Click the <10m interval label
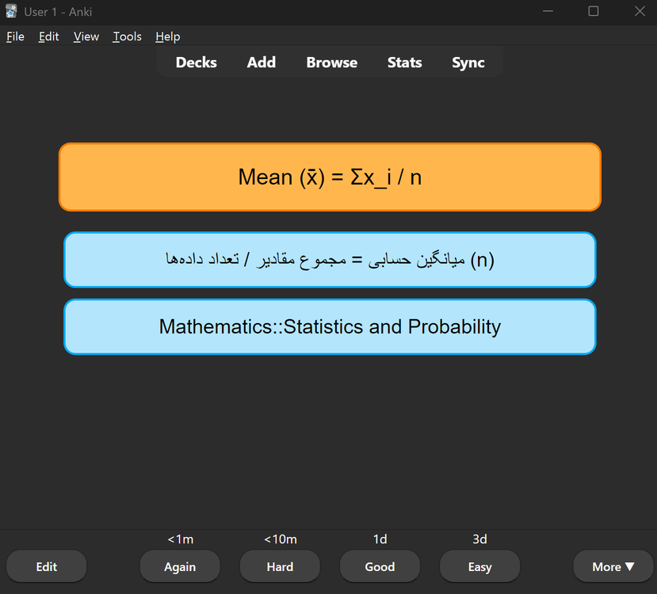This screenshot has width=657, height=594. tap(281, 539)
